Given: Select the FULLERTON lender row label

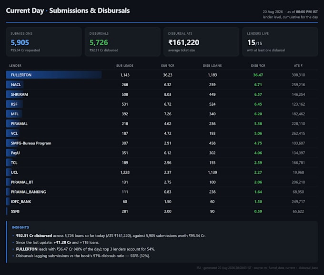Looking at the screenshot, I should (21, 75).
